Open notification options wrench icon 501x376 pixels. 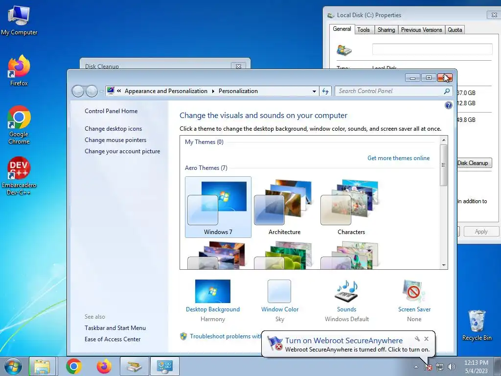point(417,339)
